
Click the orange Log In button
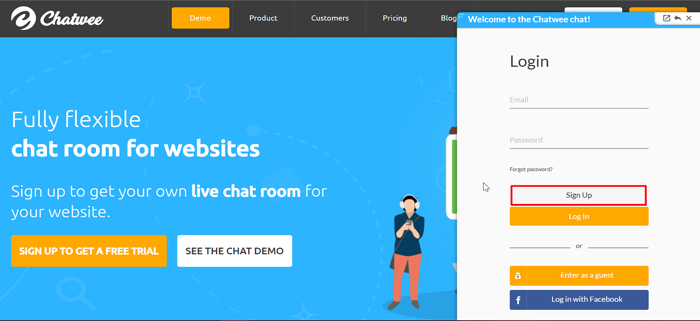[579, 216]
